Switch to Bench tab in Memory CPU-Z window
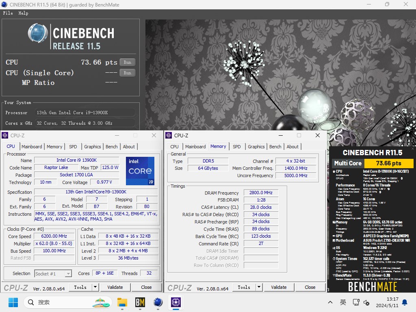The image size is (416, 312). click(x=275, y=147)
